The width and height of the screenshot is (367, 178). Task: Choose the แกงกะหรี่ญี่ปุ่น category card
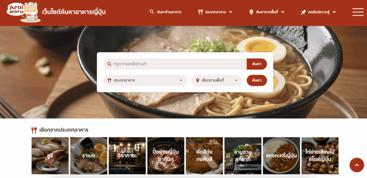tap(282, 156)
